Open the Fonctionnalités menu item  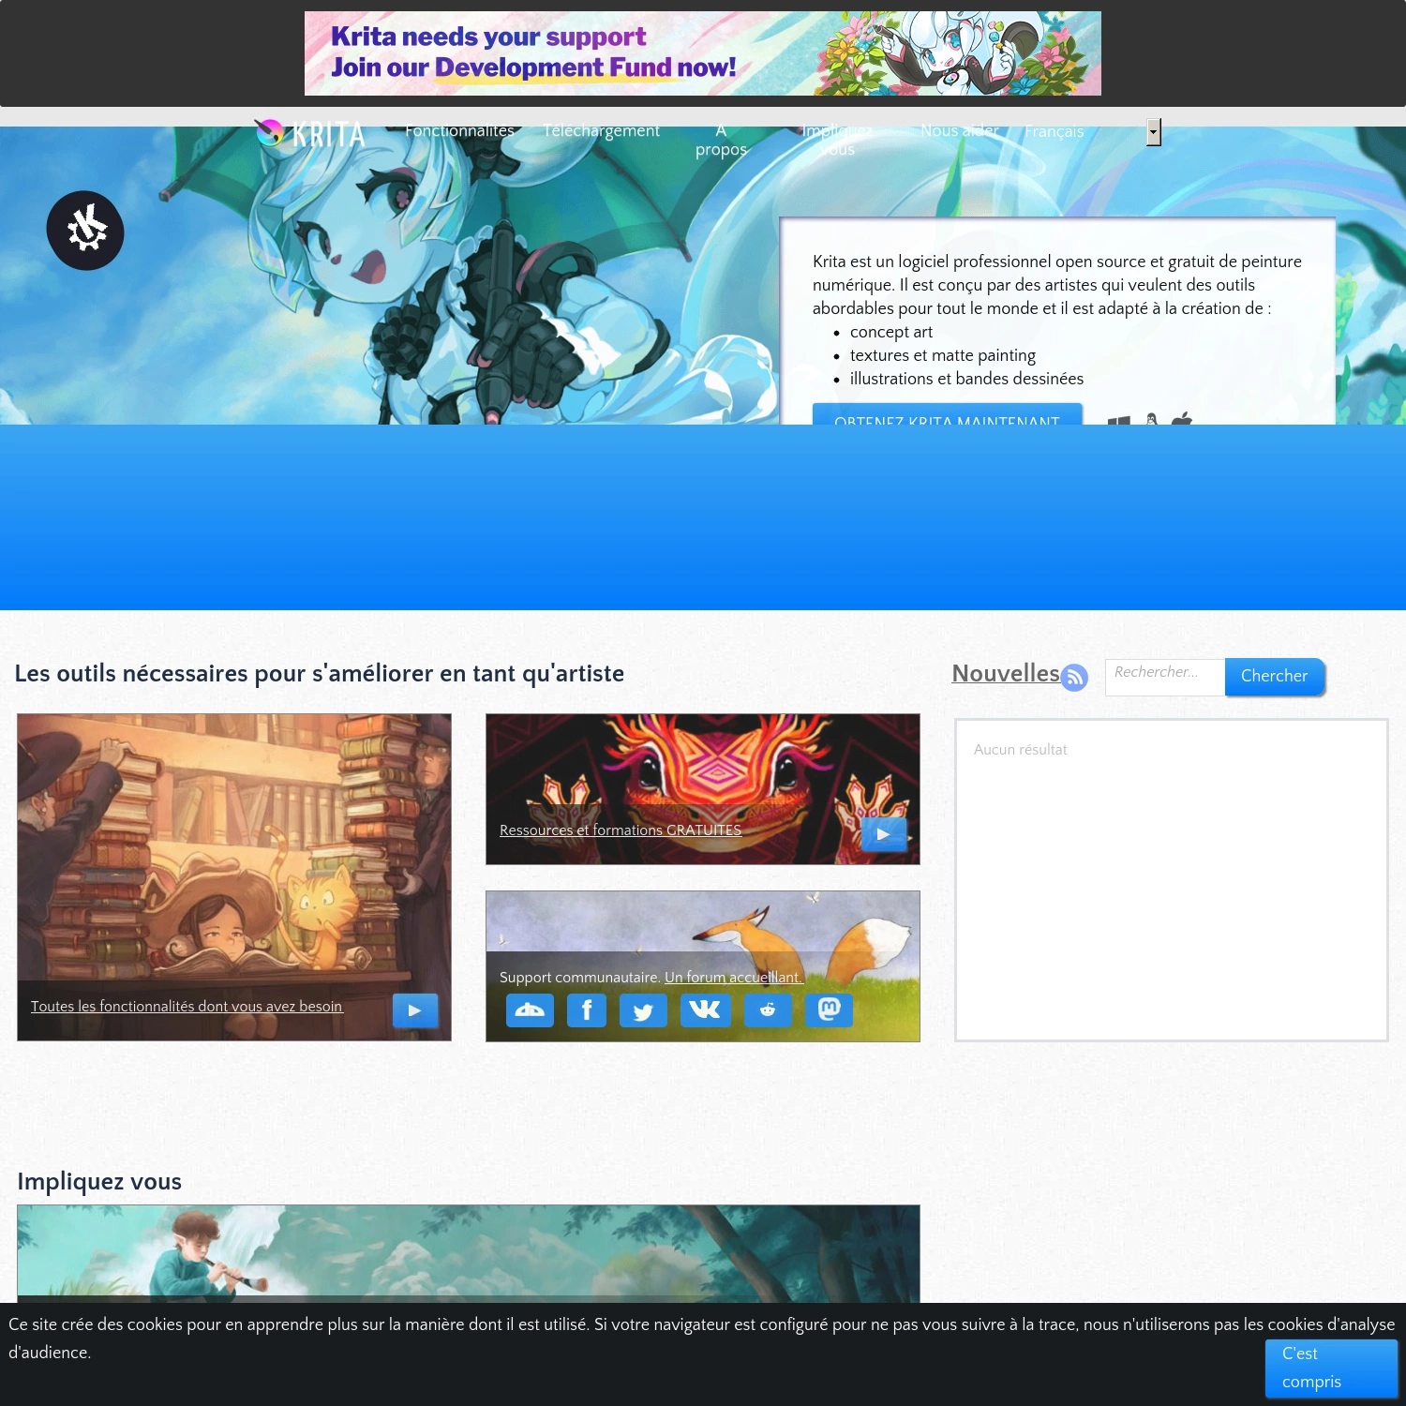click(459, 130)
